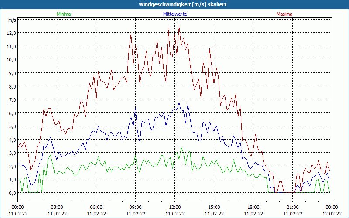The width and height of the screenshot is (349, 218).
Task: Select the blue 'Mittelwerte' legend label
Action: point(175,14)
